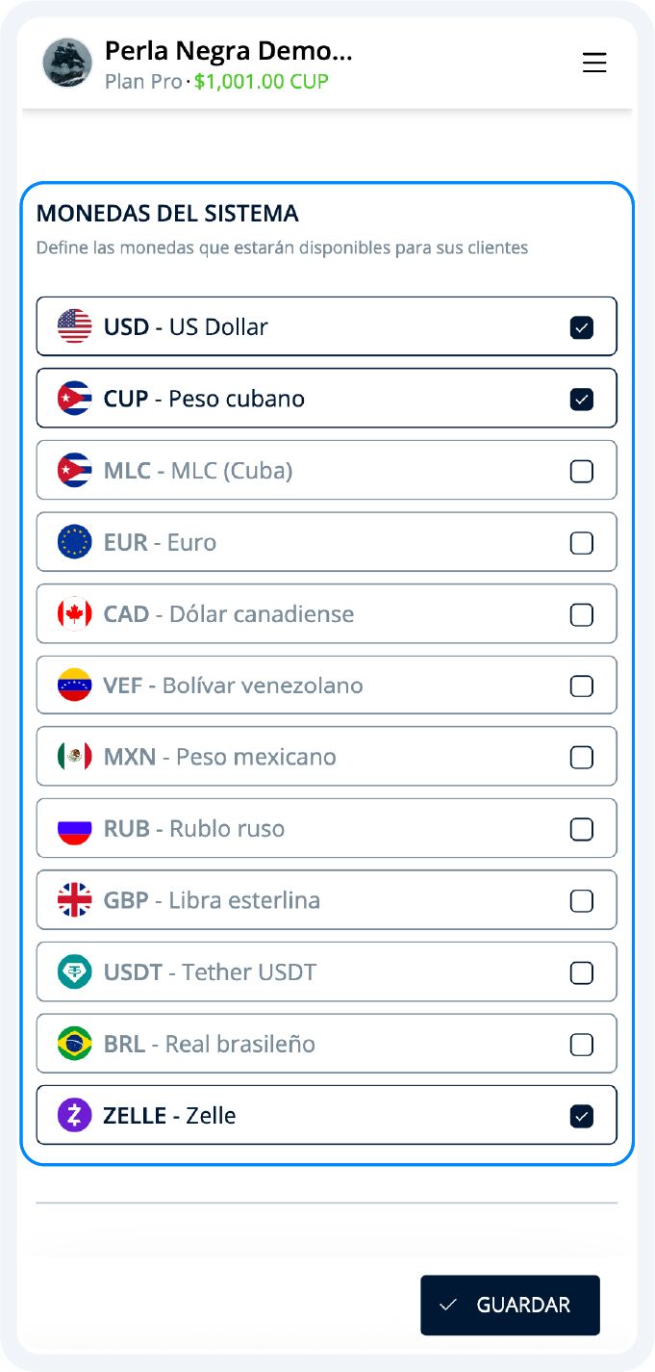Viewport: 655px width, 1372px height.
Task: Open the hamburger menu
Action: click(x=594, y=64)
